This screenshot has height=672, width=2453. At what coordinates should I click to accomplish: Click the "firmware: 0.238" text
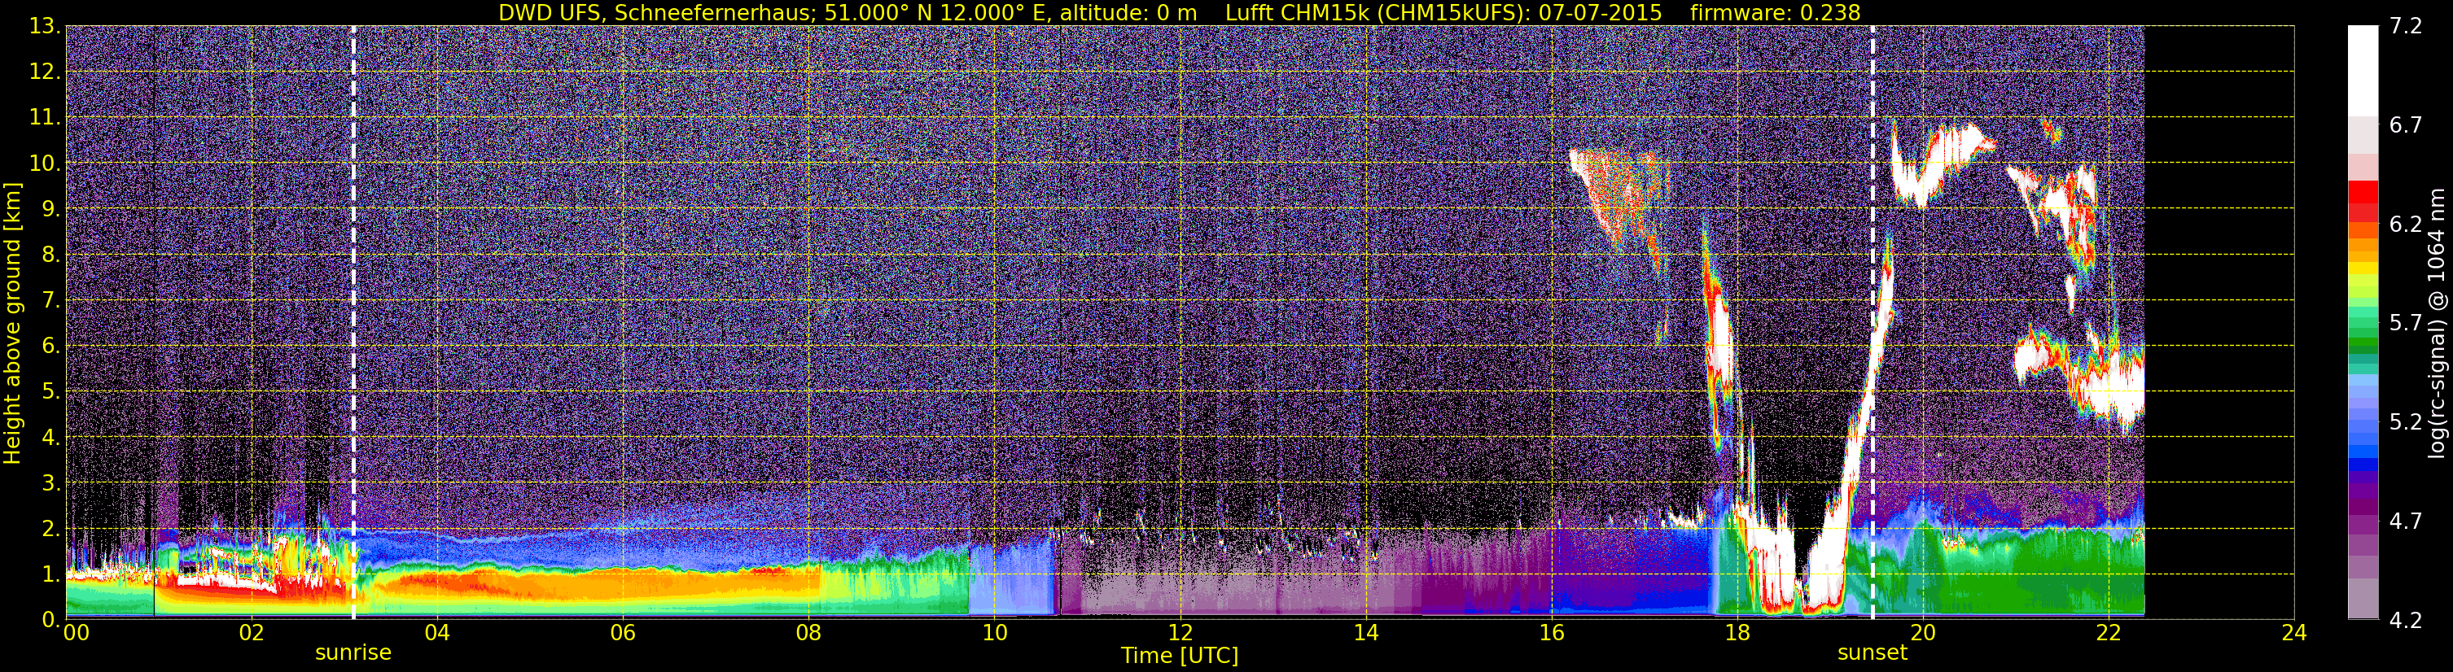[1775, 12]
